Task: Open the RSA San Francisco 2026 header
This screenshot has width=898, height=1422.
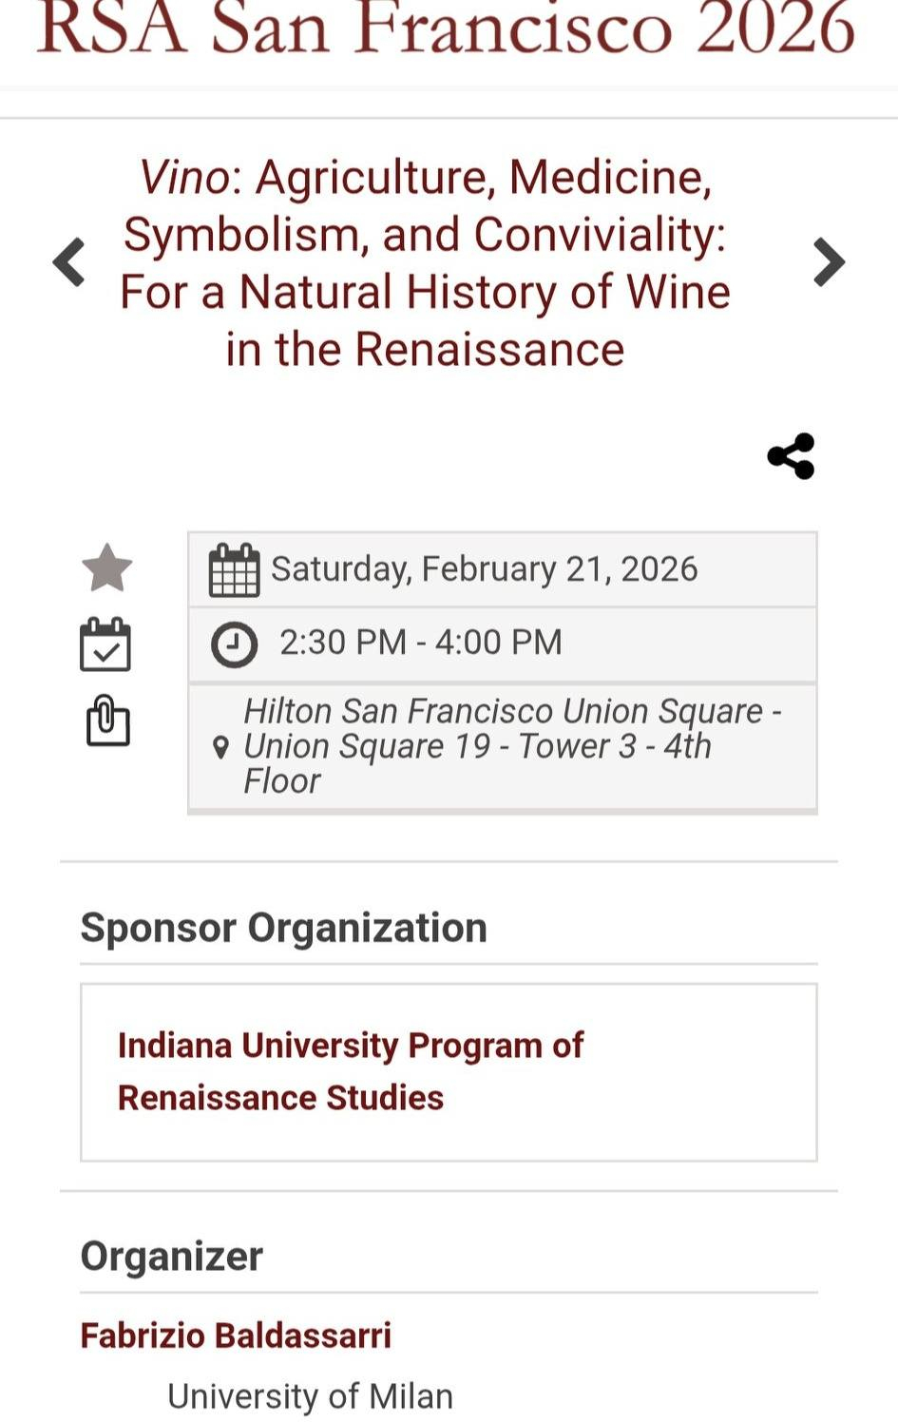Action: (447, 29)
